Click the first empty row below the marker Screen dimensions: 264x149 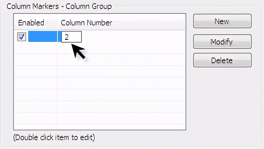[x=100, y=48]
